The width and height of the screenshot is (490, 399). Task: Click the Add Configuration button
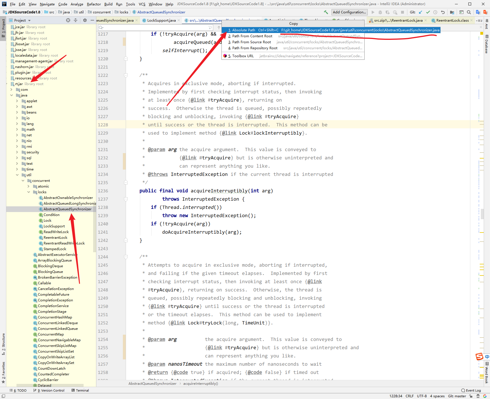pyautogui.click(x=349, y=12)
